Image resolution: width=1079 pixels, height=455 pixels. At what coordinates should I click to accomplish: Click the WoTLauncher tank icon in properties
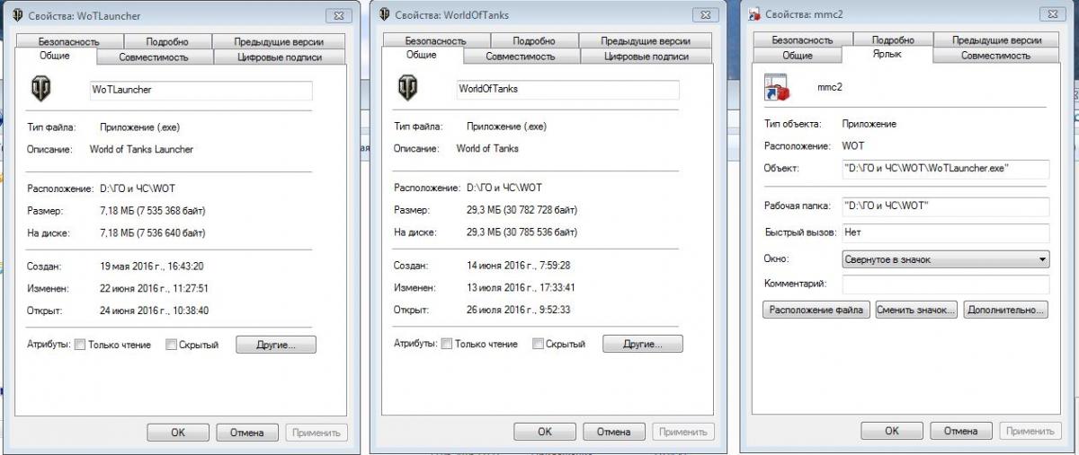coord(41,90)
